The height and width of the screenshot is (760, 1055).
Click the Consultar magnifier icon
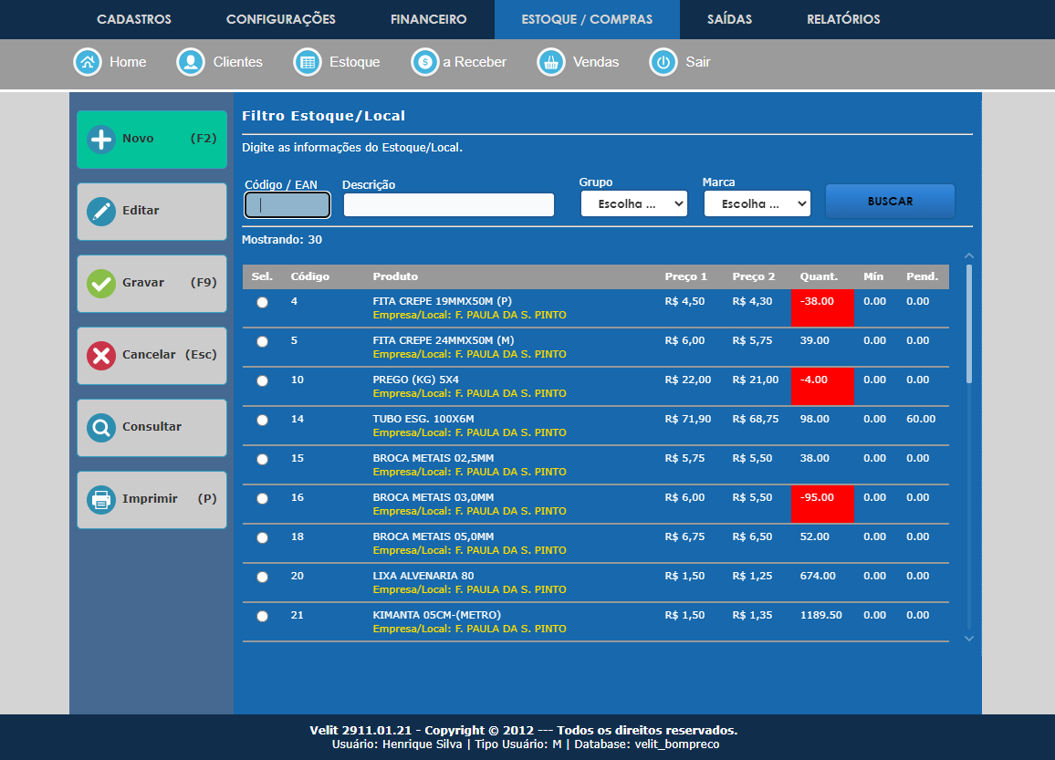pos(101,427)
